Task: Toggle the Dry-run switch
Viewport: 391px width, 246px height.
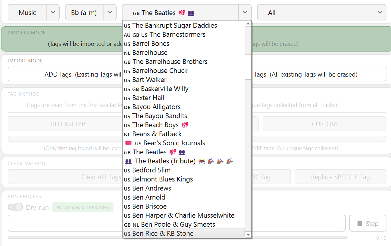Action: pyautogui.click(x=15, y=207)
